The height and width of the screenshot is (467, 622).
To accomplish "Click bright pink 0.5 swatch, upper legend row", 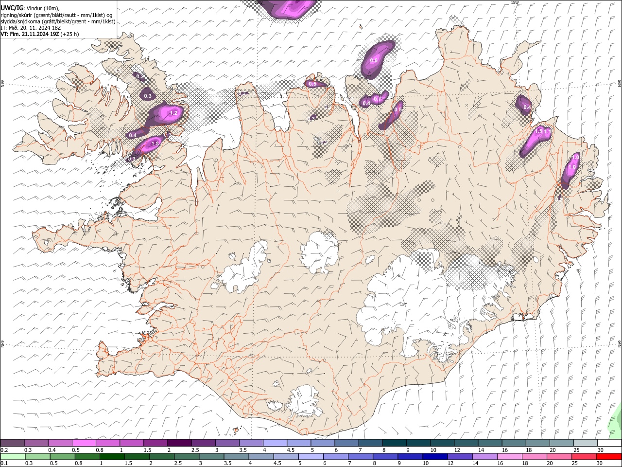I will [84, 443].
